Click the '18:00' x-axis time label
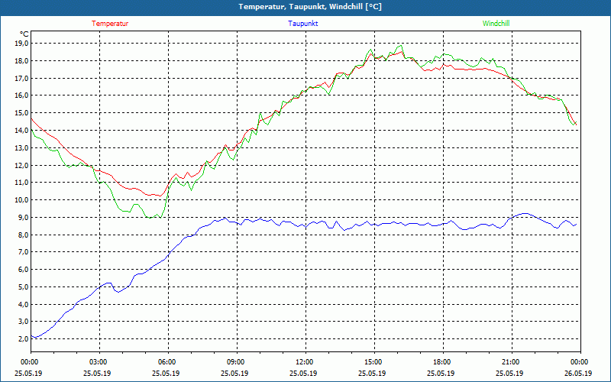This screenshot has width=611, height=382. pos(442,362)
